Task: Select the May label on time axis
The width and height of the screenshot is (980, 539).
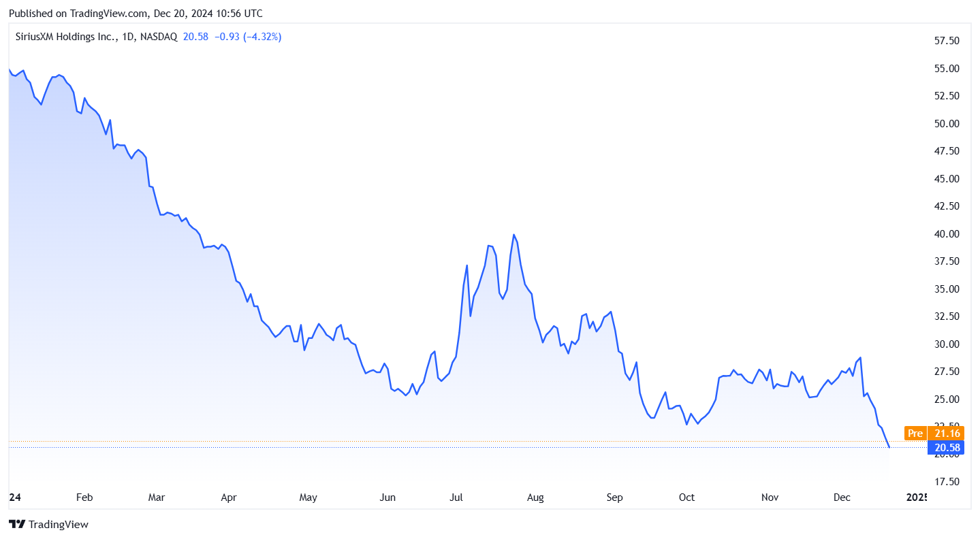Action: 309,497
